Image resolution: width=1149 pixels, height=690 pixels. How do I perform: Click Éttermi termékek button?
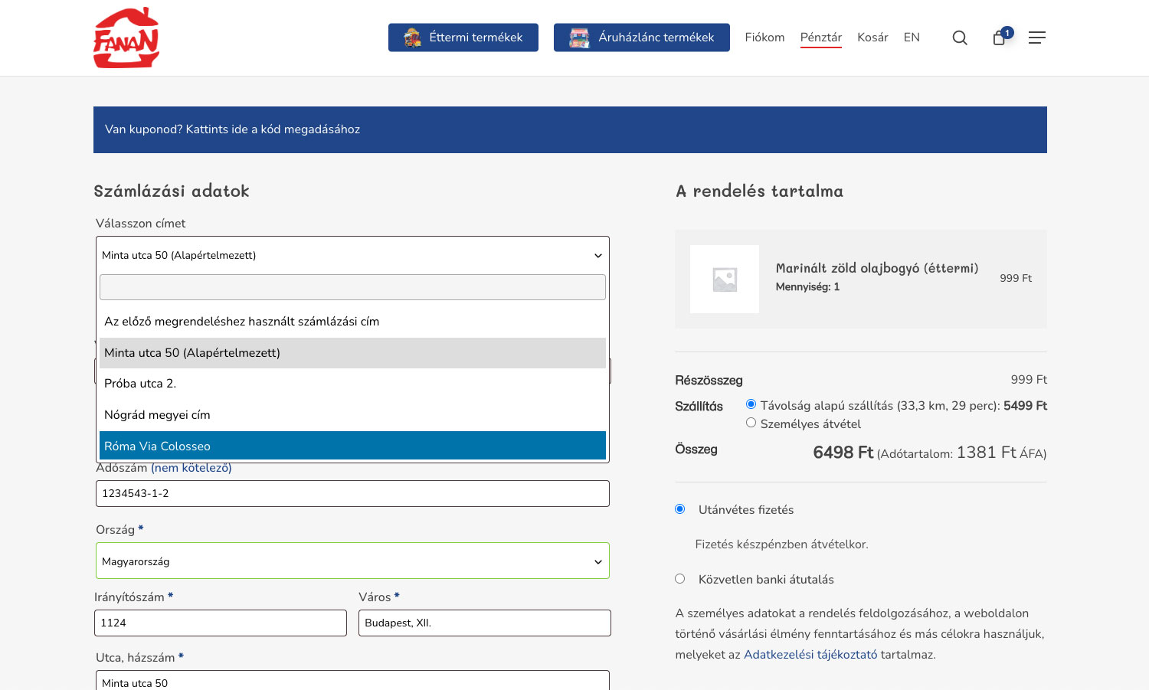(x=463, y=38)
